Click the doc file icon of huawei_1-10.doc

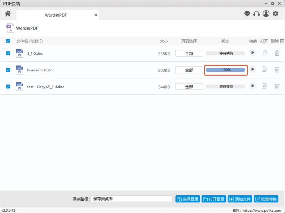click(x=20, y=70)
